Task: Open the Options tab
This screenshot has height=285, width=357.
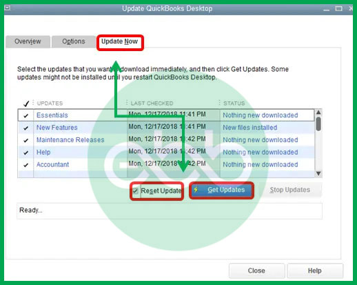Action: (74, 41)
